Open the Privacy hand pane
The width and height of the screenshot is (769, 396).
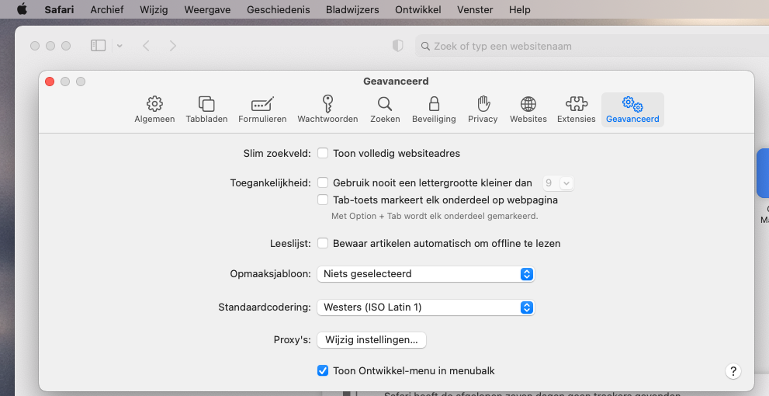[483, 110]
